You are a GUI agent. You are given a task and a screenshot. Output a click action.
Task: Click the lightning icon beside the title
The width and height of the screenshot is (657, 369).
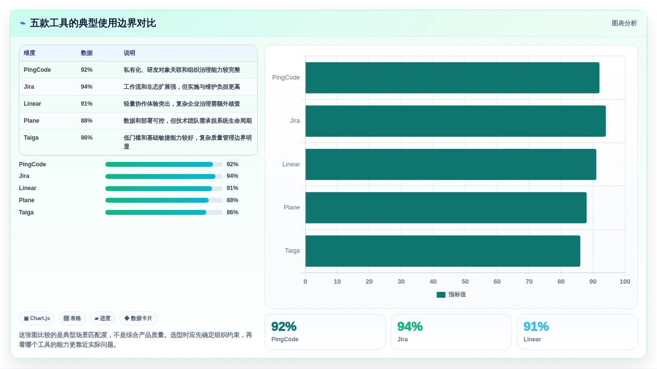point(23,23)
